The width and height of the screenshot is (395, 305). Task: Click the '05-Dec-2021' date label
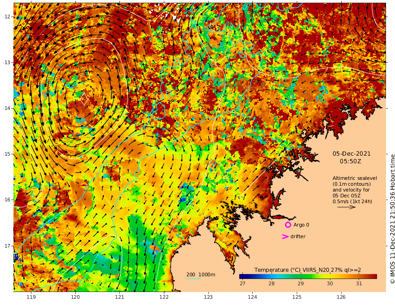(351, 153)
